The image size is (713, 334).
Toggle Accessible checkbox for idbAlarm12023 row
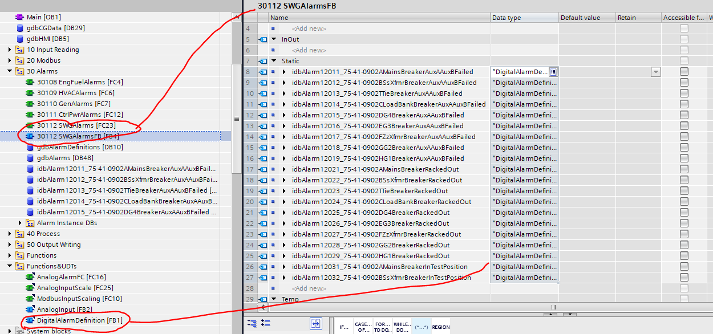pyautogui.click(x=684, y=191)
